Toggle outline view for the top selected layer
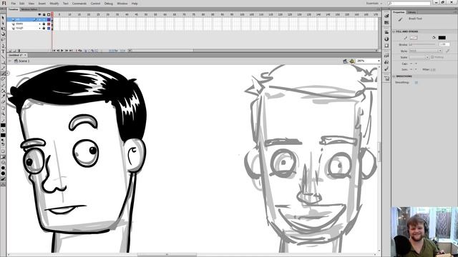 click(x=49, y=19)
